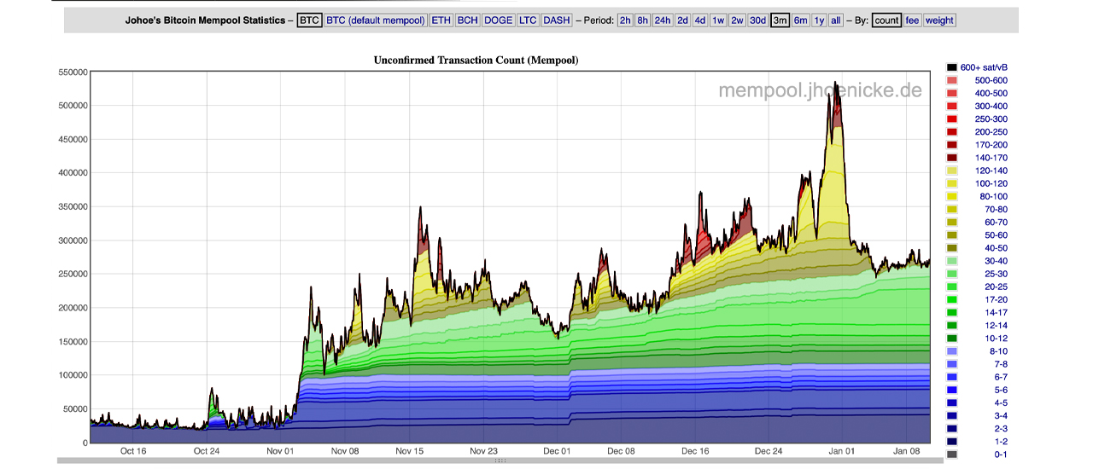Show all-time period data
This screenshot has width=1093, height=469.
835,20
